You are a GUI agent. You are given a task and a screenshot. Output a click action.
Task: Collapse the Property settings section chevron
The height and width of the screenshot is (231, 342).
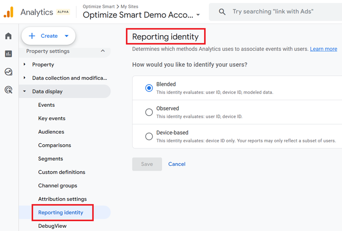tap(103, 51)
